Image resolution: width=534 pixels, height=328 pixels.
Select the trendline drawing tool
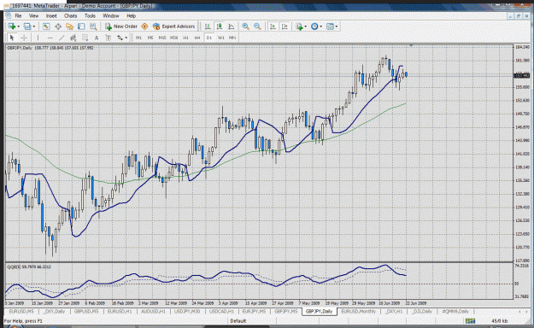pos(62,38)
